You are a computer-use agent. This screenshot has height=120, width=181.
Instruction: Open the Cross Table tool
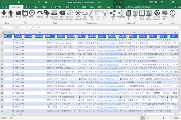coord(142,13)
